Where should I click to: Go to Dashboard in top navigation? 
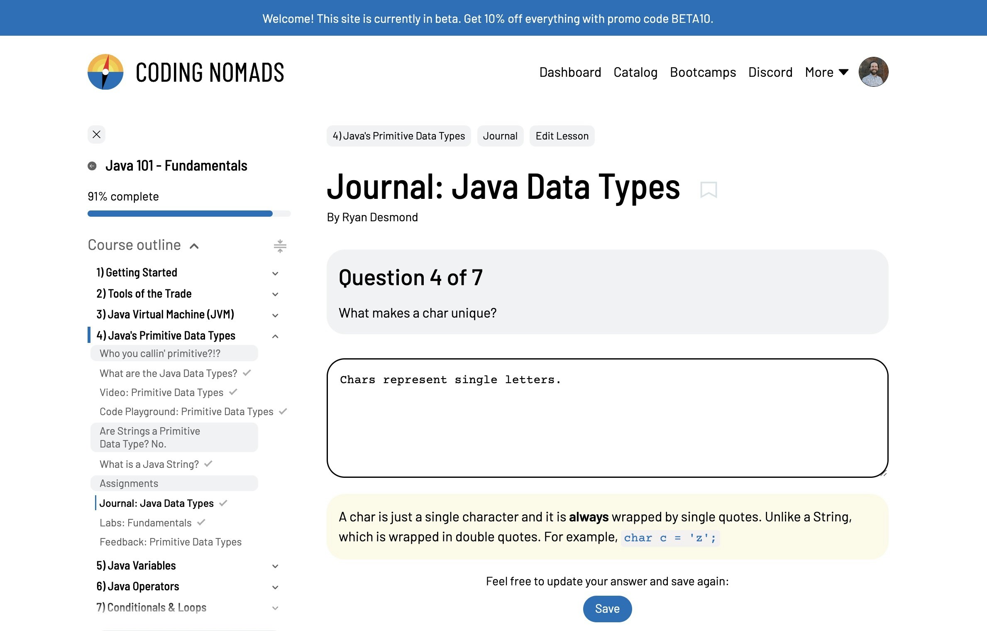[570, 72]
